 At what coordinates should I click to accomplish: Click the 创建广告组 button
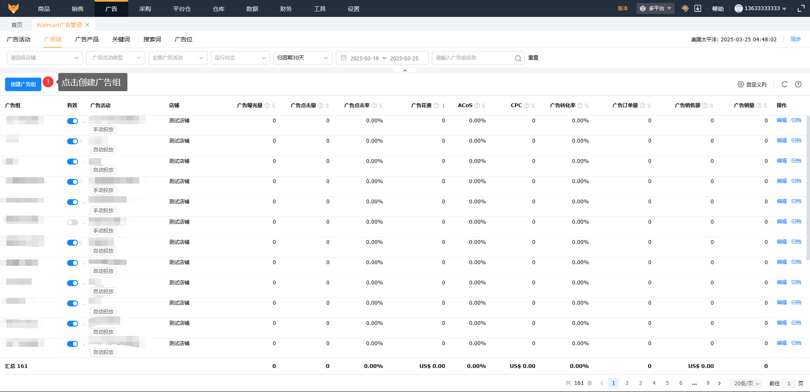[23, 84]
